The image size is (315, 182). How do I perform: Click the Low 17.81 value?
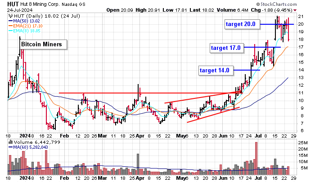(x=175, y=10)
